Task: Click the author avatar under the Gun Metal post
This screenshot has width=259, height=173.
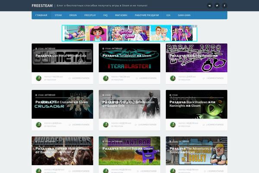Action: click(39, 78)
